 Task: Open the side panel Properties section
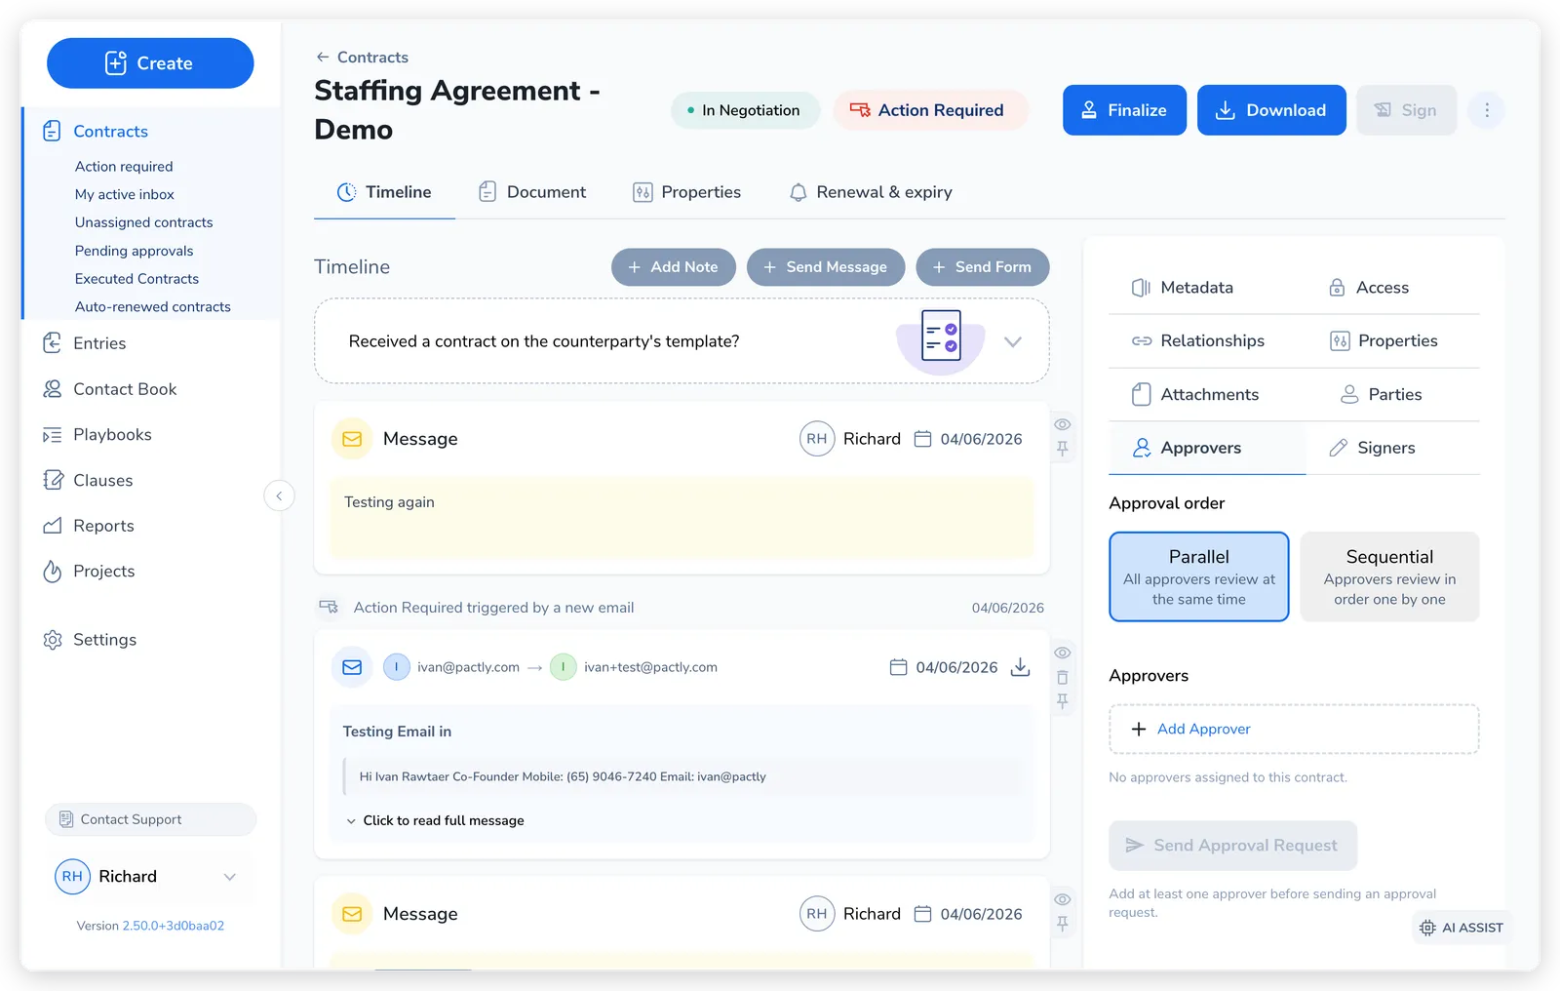click(1384, 341)
